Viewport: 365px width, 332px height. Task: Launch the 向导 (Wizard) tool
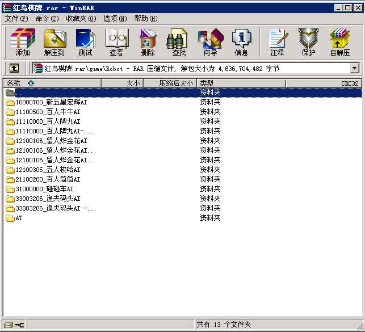click(x=211, y=42)
